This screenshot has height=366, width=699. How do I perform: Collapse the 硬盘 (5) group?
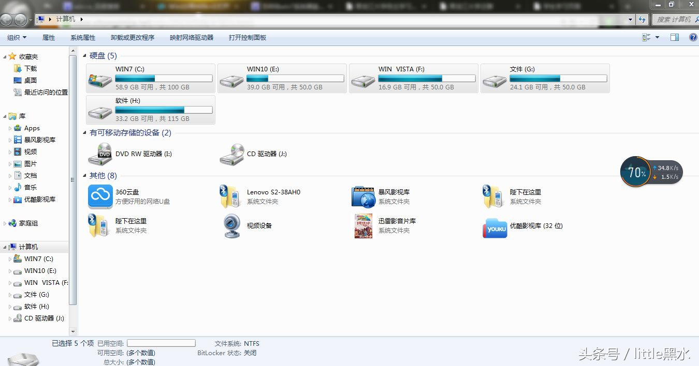[85, 56]
